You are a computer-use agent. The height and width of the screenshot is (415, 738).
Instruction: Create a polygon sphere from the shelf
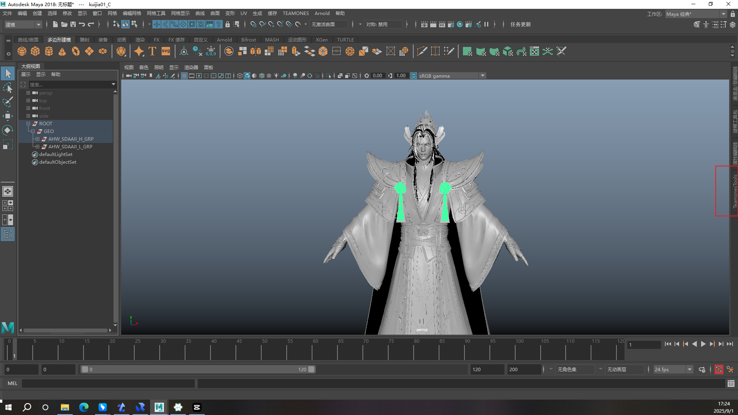point(22,51)
